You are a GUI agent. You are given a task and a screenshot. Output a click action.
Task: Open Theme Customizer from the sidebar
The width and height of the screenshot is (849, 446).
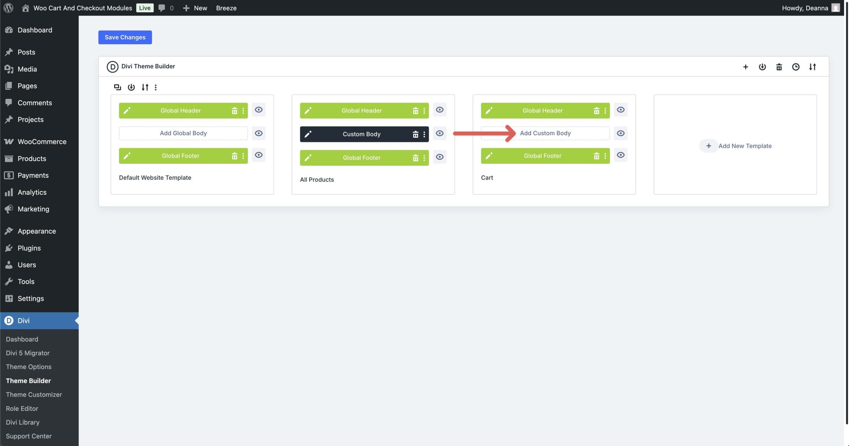[x=34, y=395]
